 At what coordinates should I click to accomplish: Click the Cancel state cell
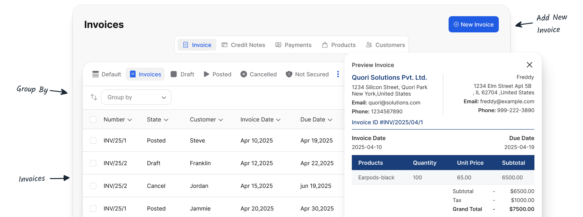pyautogui.click(x=156, y=186)
